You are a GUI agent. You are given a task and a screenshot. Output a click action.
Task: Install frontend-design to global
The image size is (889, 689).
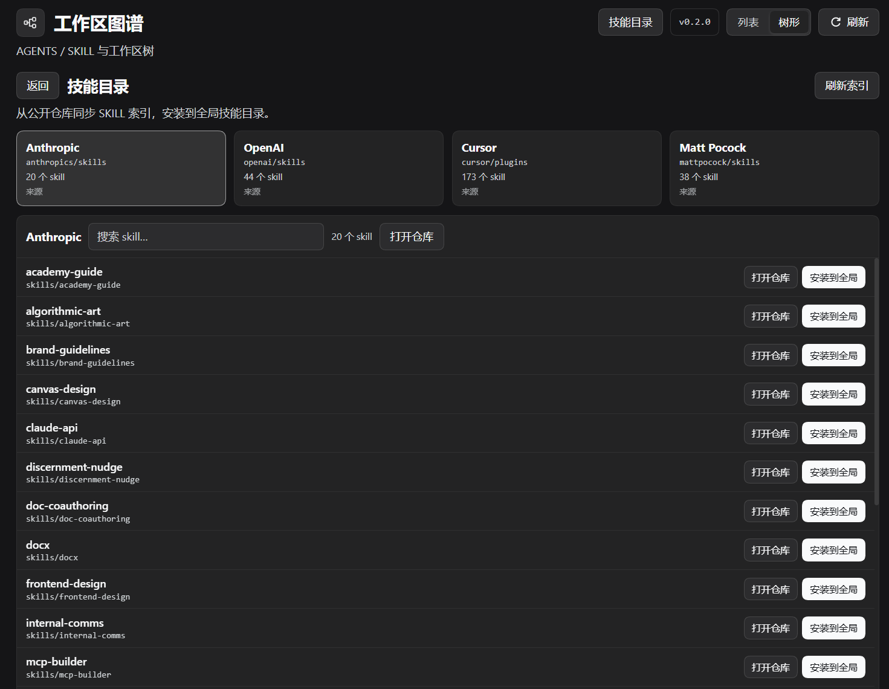pyautogui.click(x=833, y=589)
